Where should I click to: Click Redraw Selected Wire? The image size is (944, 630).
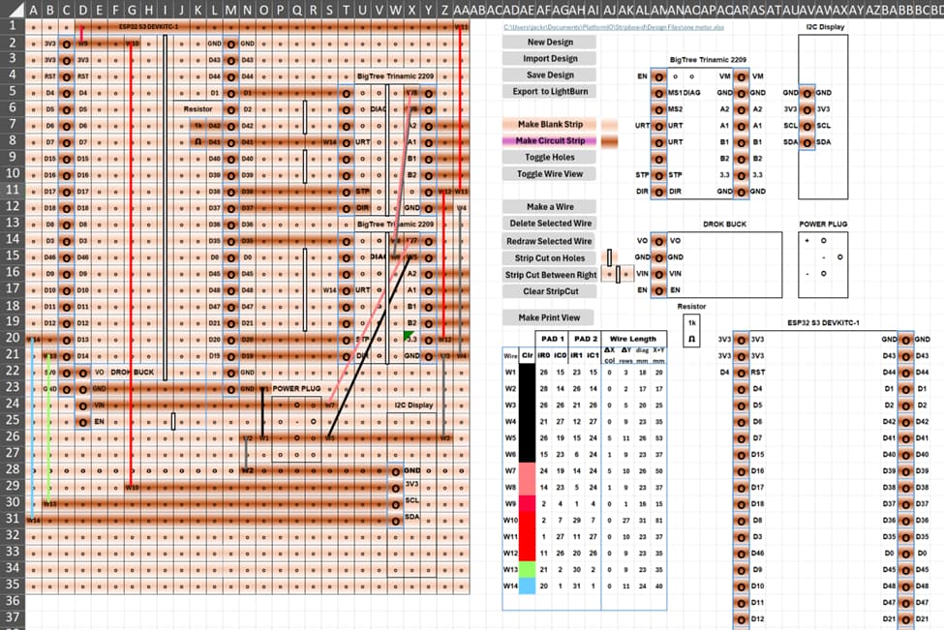click(550, 241)
